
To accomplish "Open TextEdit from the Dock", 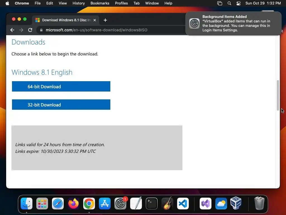I will [136, 204].
